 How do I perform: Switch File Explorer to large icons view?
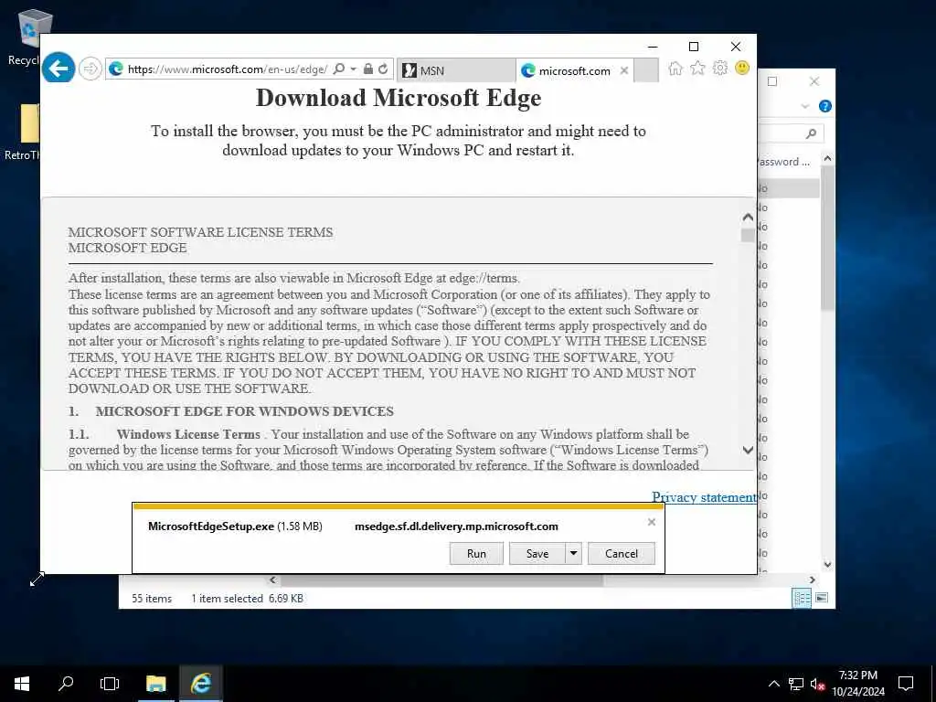[822, 598]
